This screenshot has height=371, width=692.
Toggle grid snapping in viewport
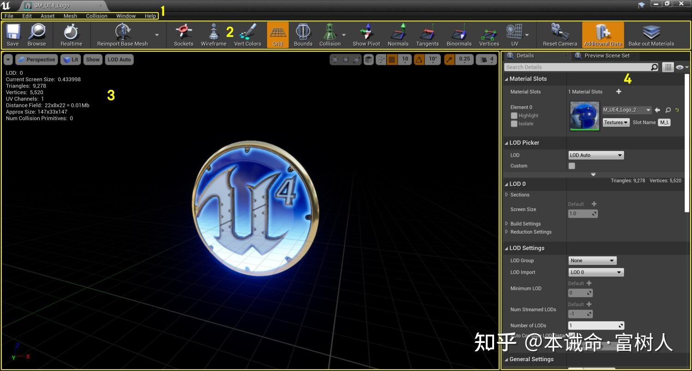tap(392, 59)
